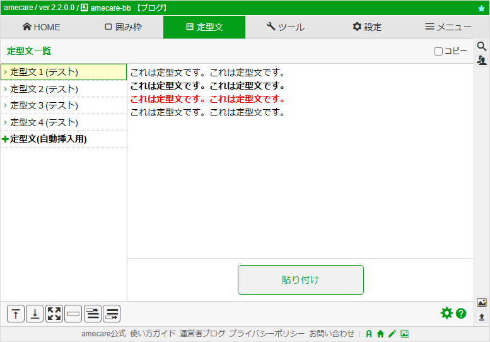Click the green help question mark icon
The height and width of the screenshot is (342, 490).
pyautogui.click(x=461, y=313)
